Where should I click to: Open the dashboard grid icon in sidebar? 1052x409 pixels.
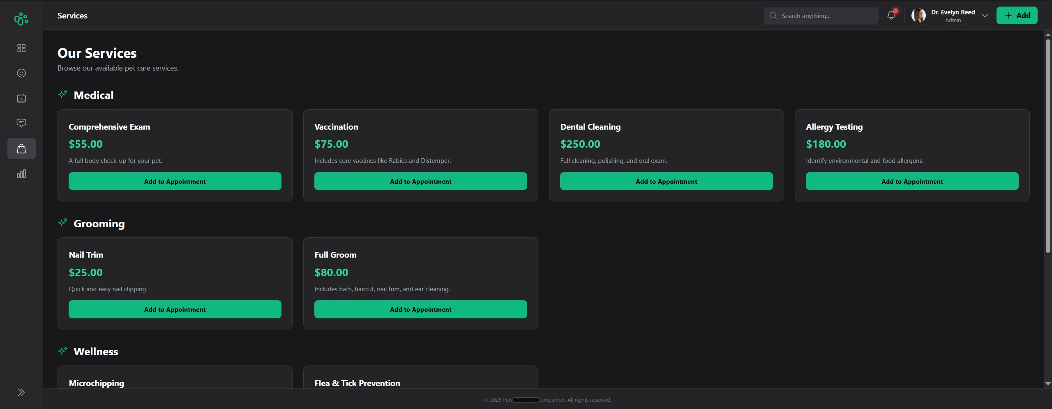pos(21,48)
